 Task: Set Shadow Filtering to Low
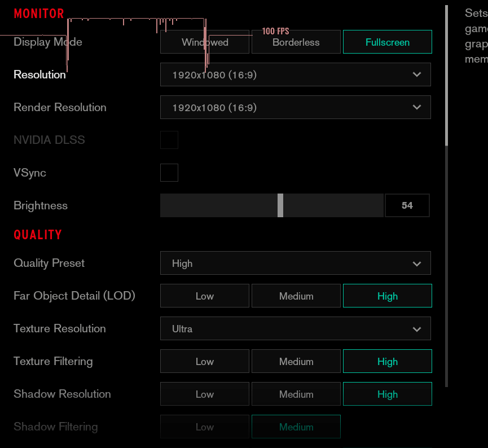(x=205, y=427)
